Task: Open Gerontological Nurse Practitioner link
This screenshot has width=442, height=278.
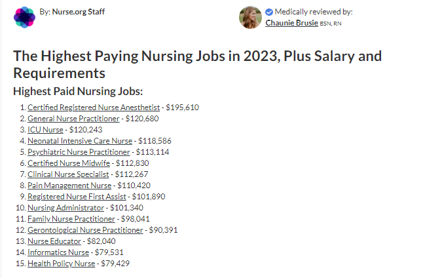Action: pyautogui.click(x=85, y=230)
